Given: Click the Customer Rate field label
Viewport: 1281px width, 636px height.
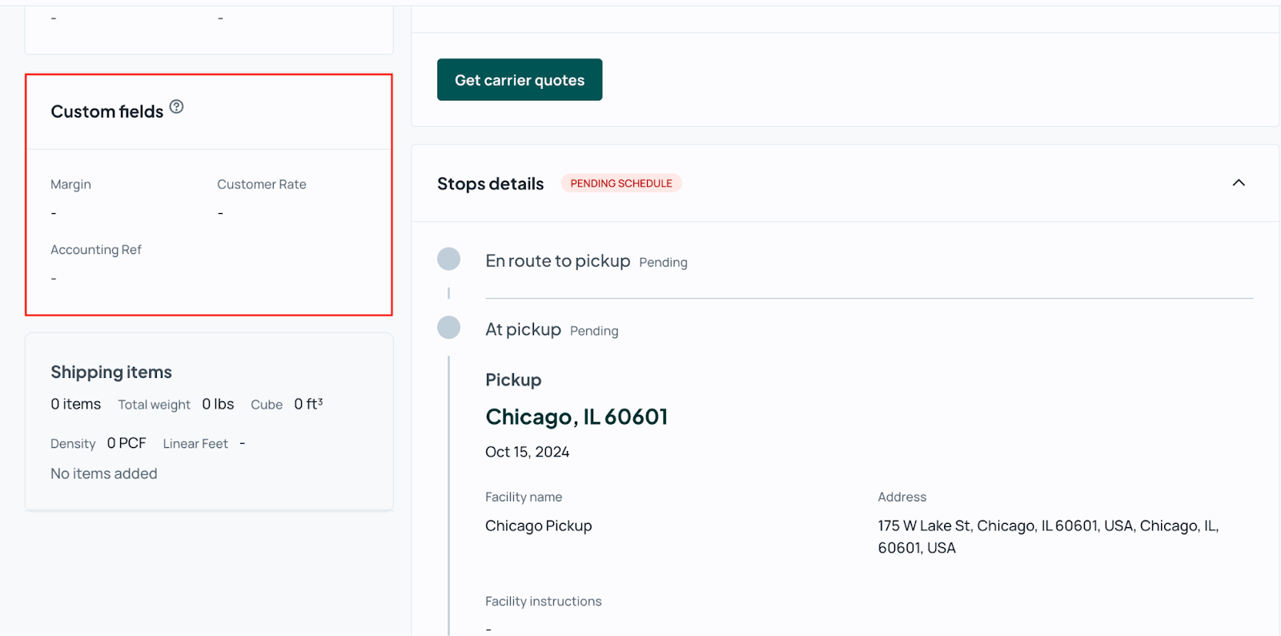Looking at the screenshot, I should (262, 184).
